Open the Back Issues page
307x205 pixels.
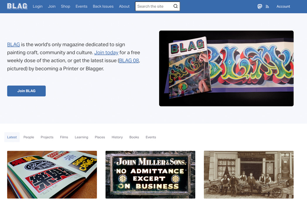(x=103, y=6)
